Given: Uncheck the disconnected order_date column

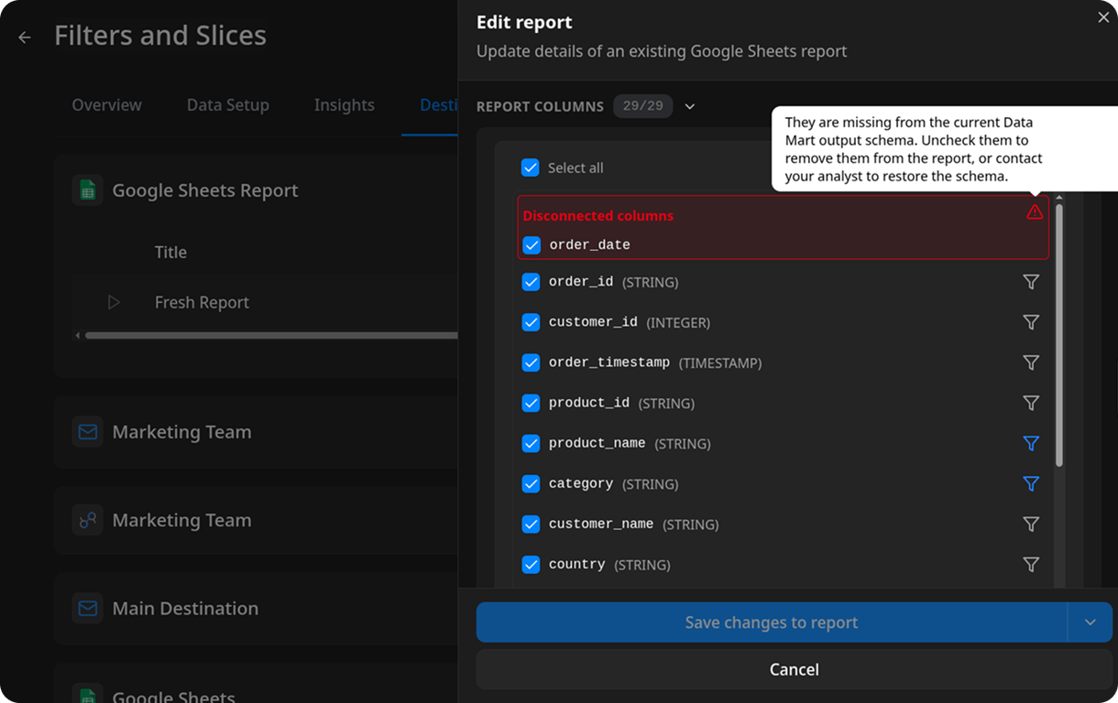Looking at the screenshot, I should click(x=532, y=245).
